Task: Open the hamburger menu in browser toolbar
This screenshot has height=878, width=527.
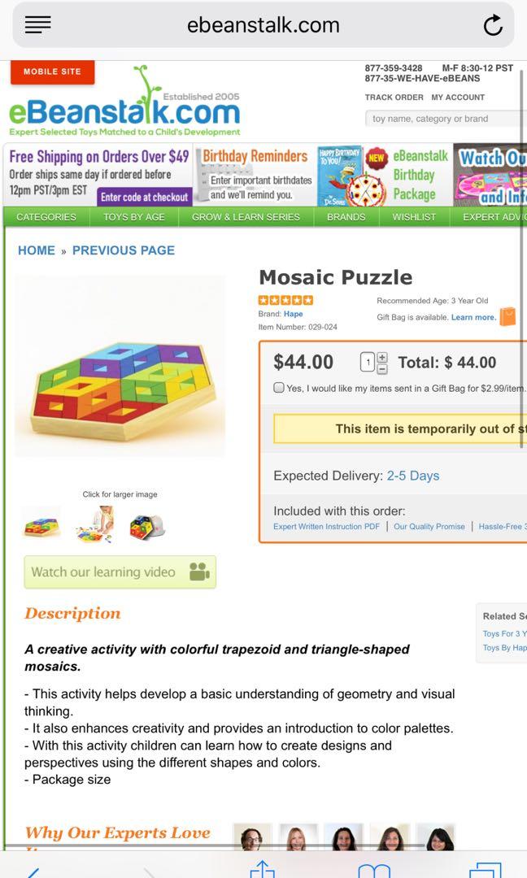Action: 37,24
